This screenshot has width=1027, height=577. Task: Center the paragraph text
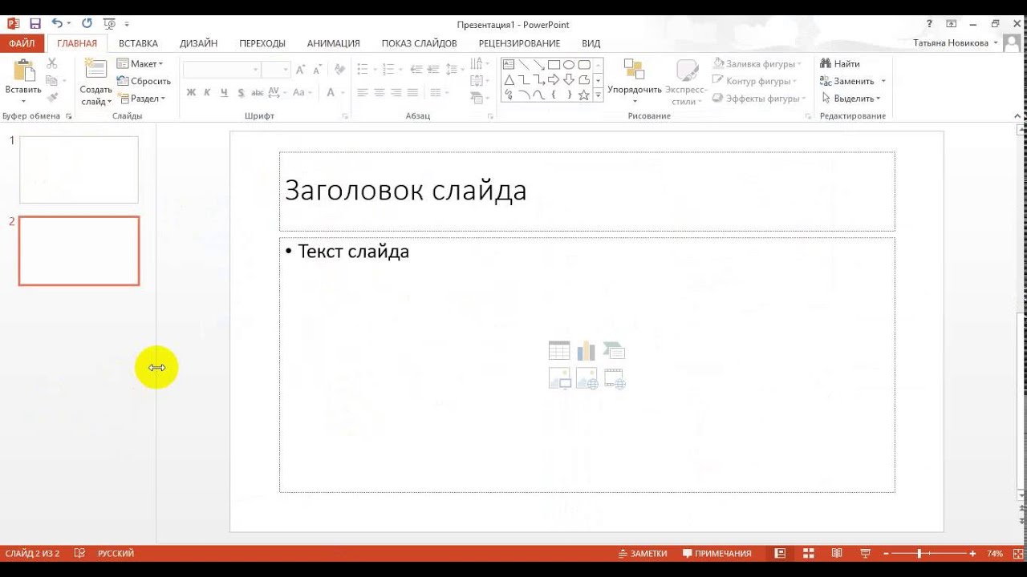tap(380, 93)
